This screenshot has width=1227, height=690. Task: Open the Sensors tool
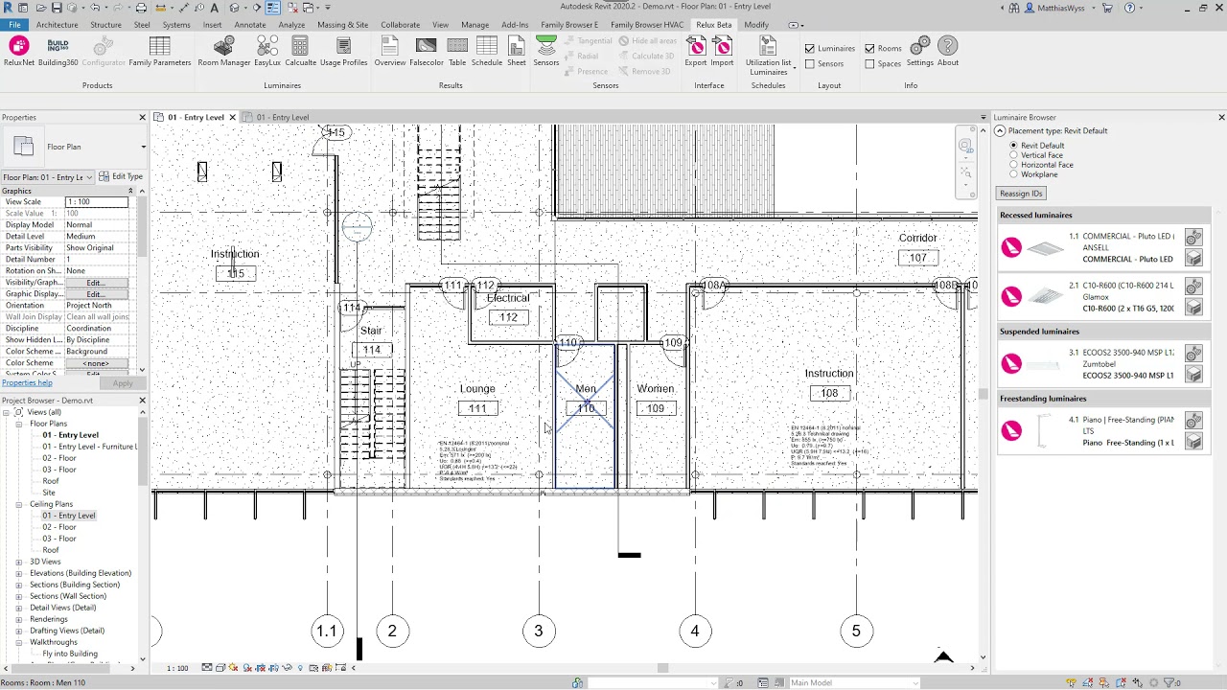click(x=546, y=52)
